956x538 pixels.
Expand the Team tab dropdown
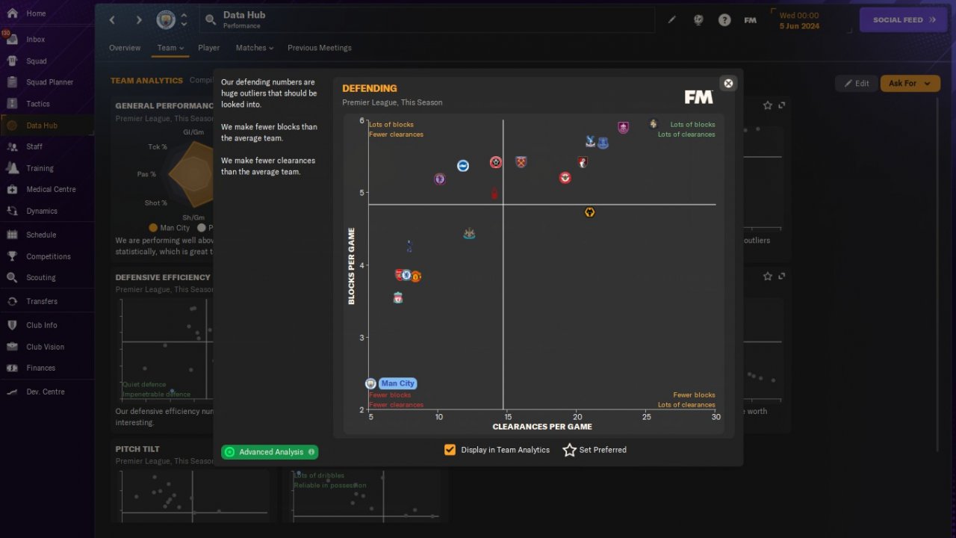coord(172,48)
